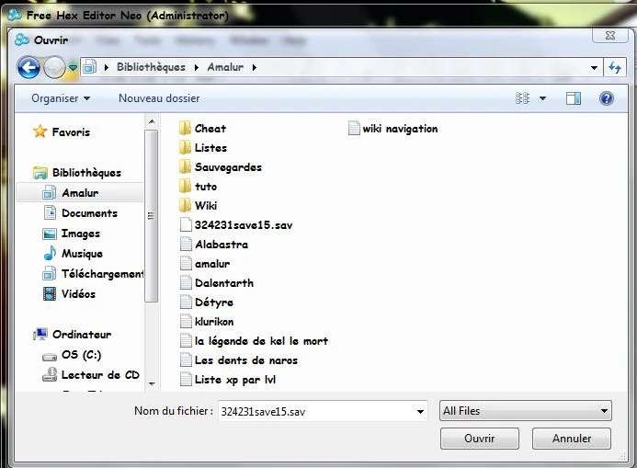Open the Help button

[x=607, y=98]
